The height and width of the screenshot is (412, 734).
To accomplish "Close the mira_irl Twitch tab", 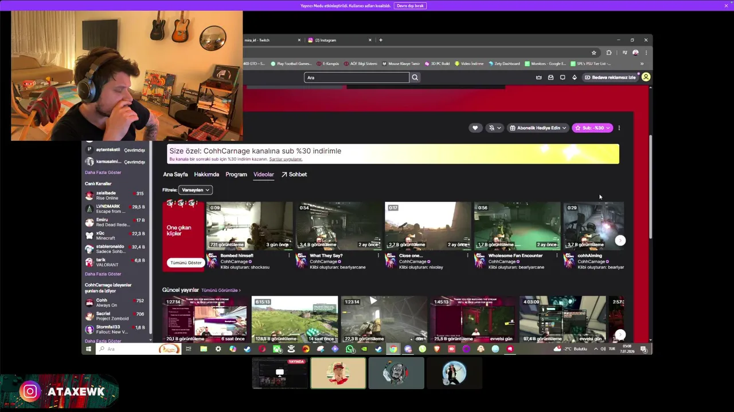I will (299, 40).
